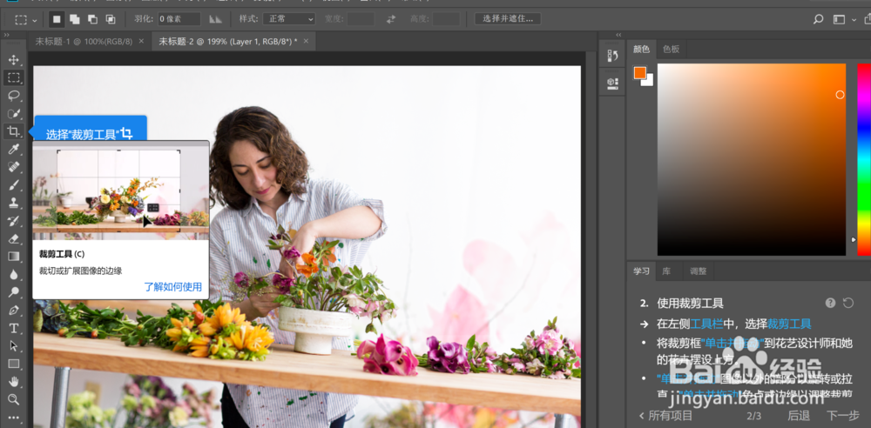This screenshot has width=871, height=428.
Task: Click the 羽化 input field
Action: pyautogui.click(x=179, y=19)
